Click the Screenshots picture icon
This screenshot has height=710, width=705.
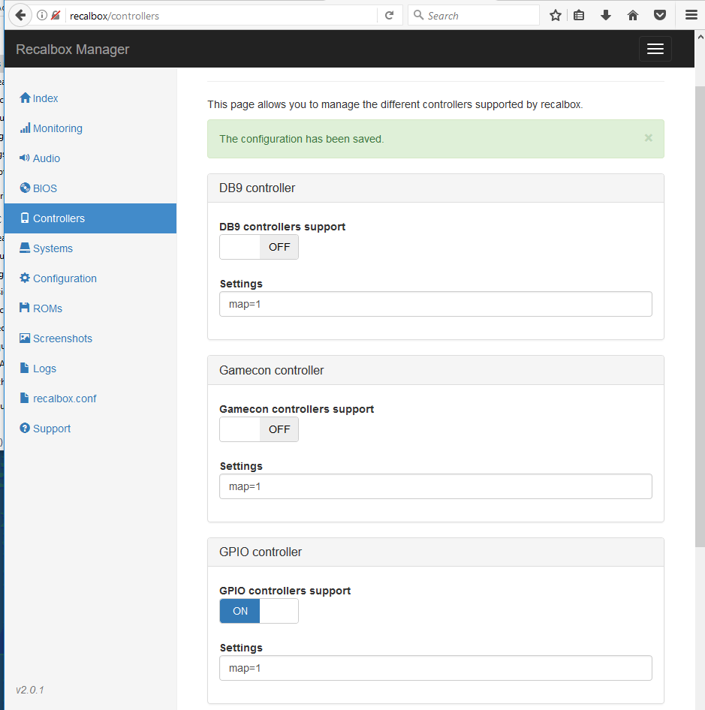point(25,338)
